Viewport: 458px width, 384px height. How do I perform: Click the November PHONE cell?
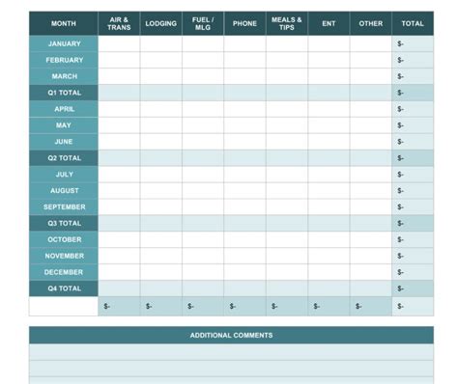244,256
